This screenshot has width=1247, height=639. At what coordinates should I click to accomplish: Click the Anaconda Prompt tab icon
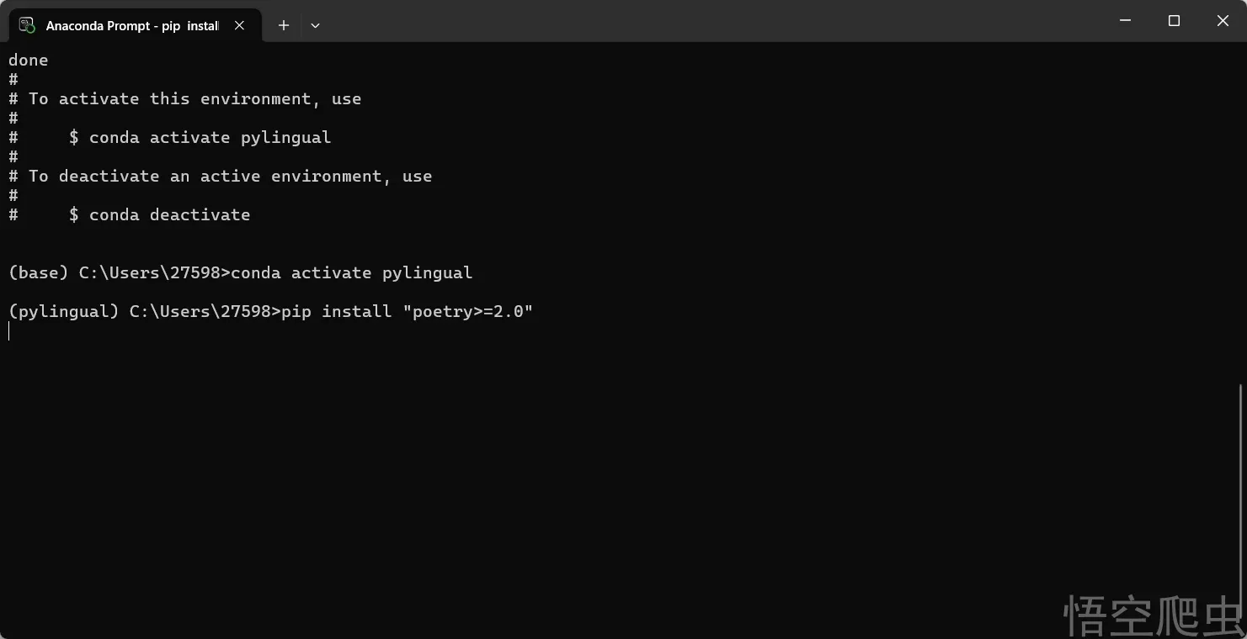27,25
